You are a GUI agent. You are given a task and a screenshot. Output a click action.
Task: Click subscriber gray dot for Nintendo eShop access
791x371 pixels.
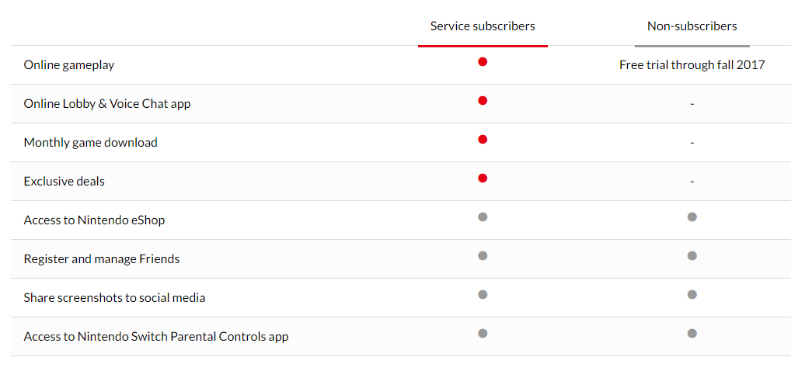coord(483,217)
